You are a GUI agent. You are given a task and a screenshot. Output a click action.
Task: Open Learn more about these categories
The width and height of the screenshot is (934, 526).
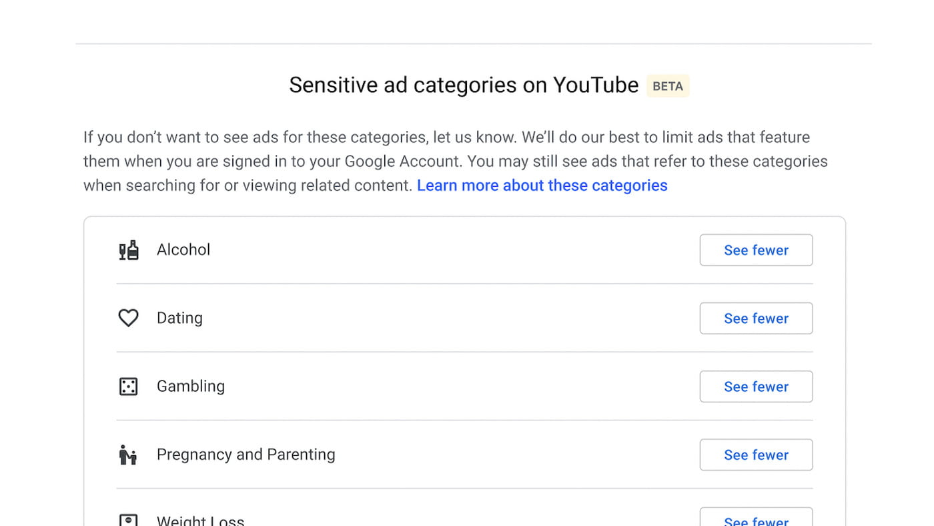click(542, 185)
